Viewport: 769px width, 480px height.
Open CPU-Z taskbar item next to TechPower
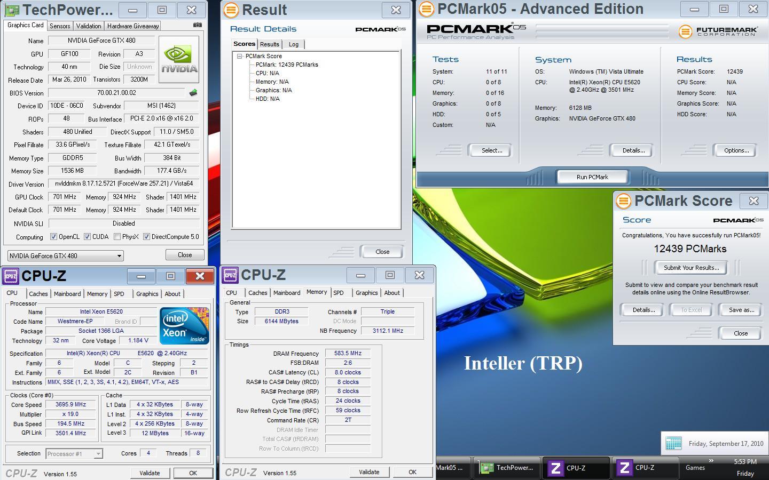(576, 468)
